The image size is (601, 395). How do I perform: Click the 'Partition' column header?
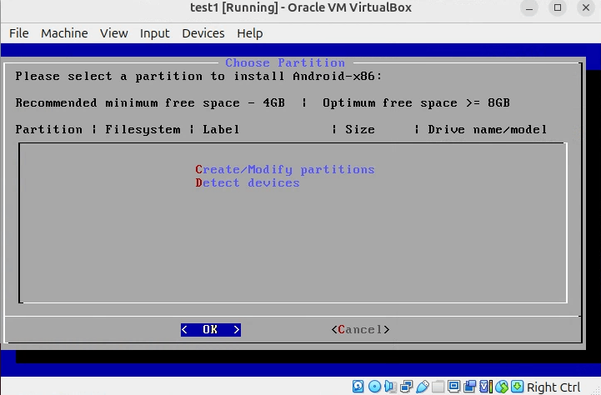(x=48, y=129)
